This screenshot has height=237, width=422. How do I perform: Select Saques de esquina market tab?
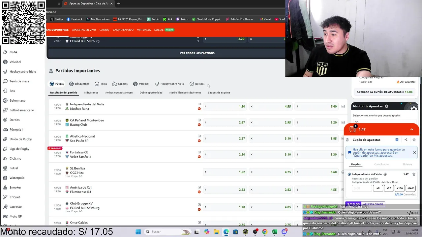(219, 92)
